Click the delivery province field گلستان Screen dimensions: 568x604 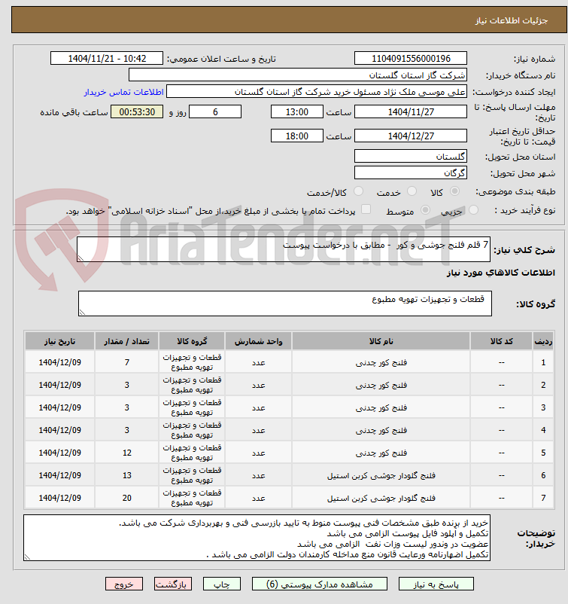coord(411,156)
